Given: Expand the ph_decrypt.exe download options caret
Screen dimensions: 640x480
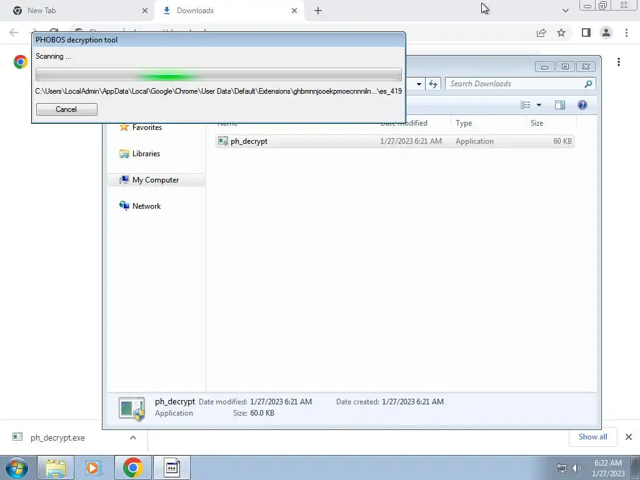Looking at the screenshot, I should (133, 437).
